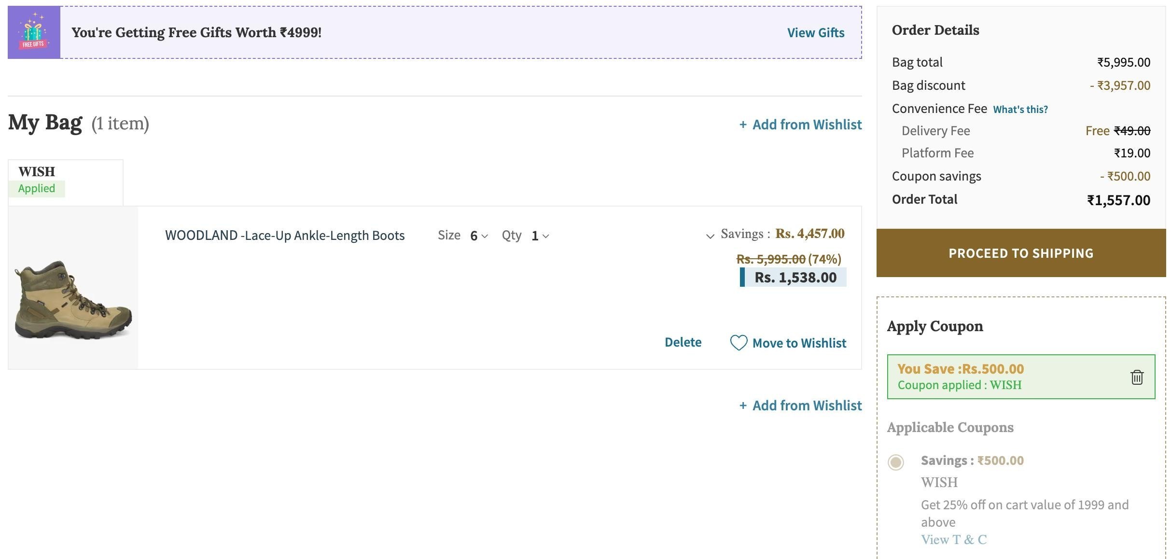Image resolution: width=1171 pixels, height=559 pixels.
Task: Click Get 25% off coupon description
Action: pos(1025,514)
